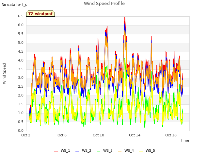Click the Oct 10 x-axis label

tap(98, 135)
